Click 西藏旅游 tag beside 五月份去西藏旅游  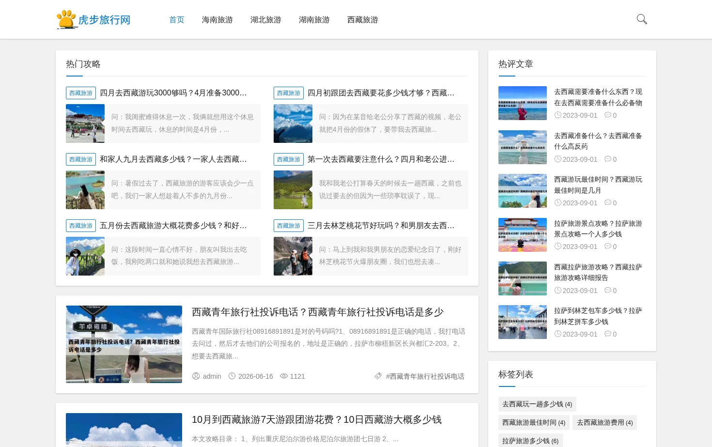click(x=81, y=226)
